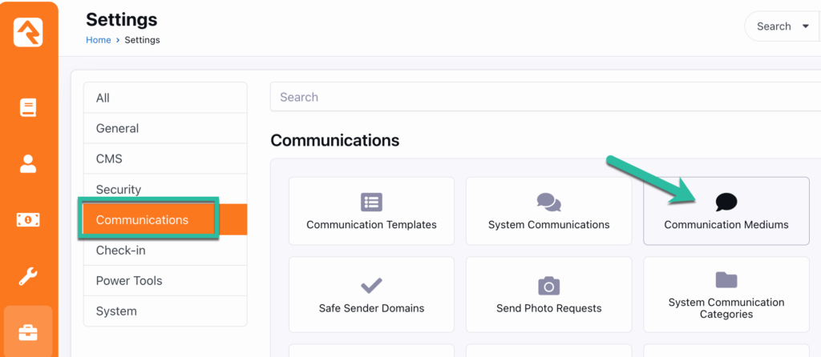Open the Safe Sender Domains tile
Viewport: 821px width, 357px height.
click(371, 294)
